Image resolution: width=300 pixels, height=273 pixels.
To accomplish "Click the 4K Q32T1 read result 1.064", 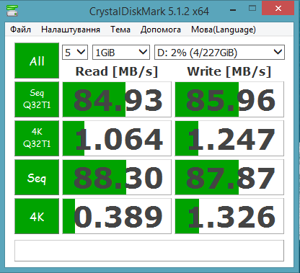I will pyautogui.click(x=117, y=138).
